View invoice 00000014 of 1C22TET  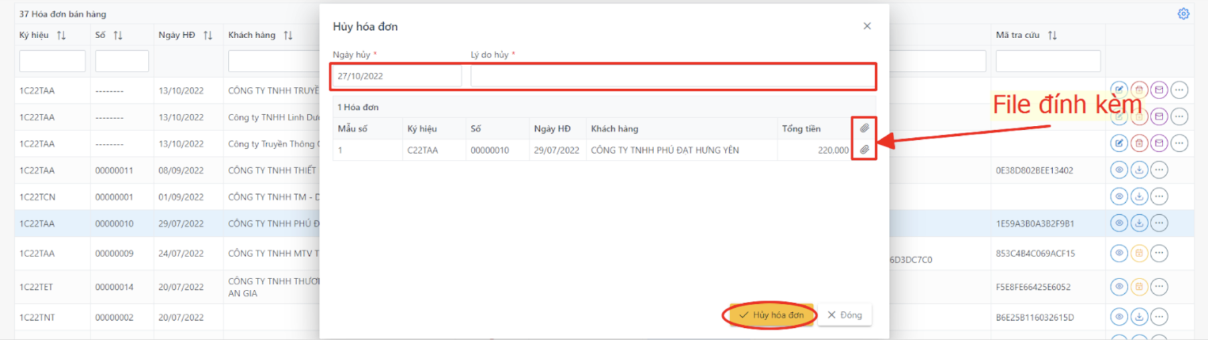click(1119, 286)
